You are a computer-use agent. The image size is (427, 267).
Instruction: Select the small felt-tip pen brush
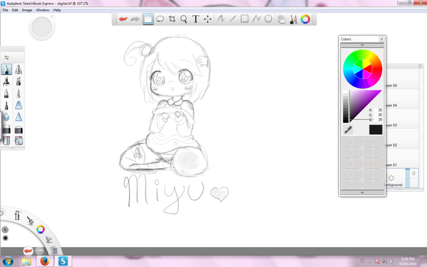pyautogui.click(x=7, y=105)
